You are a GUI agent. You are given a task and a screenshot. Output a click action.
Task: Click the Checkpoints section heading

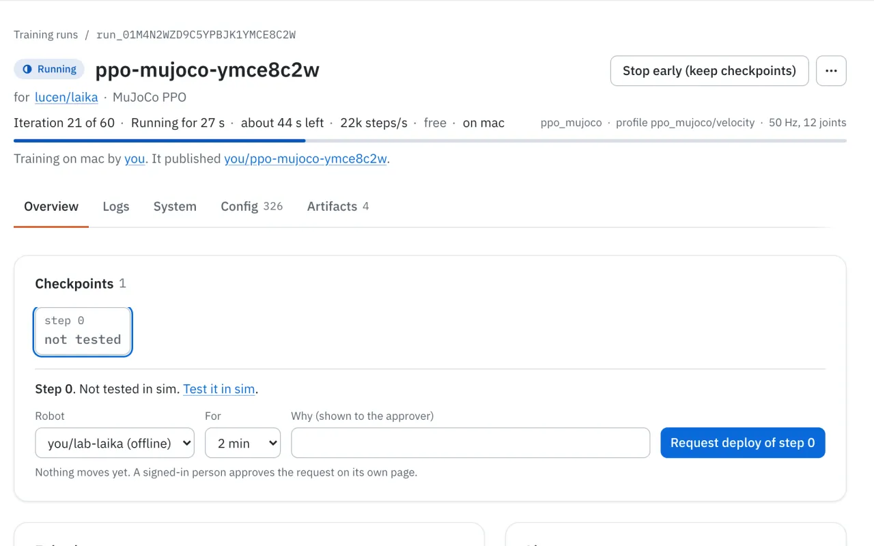point(74,284)
